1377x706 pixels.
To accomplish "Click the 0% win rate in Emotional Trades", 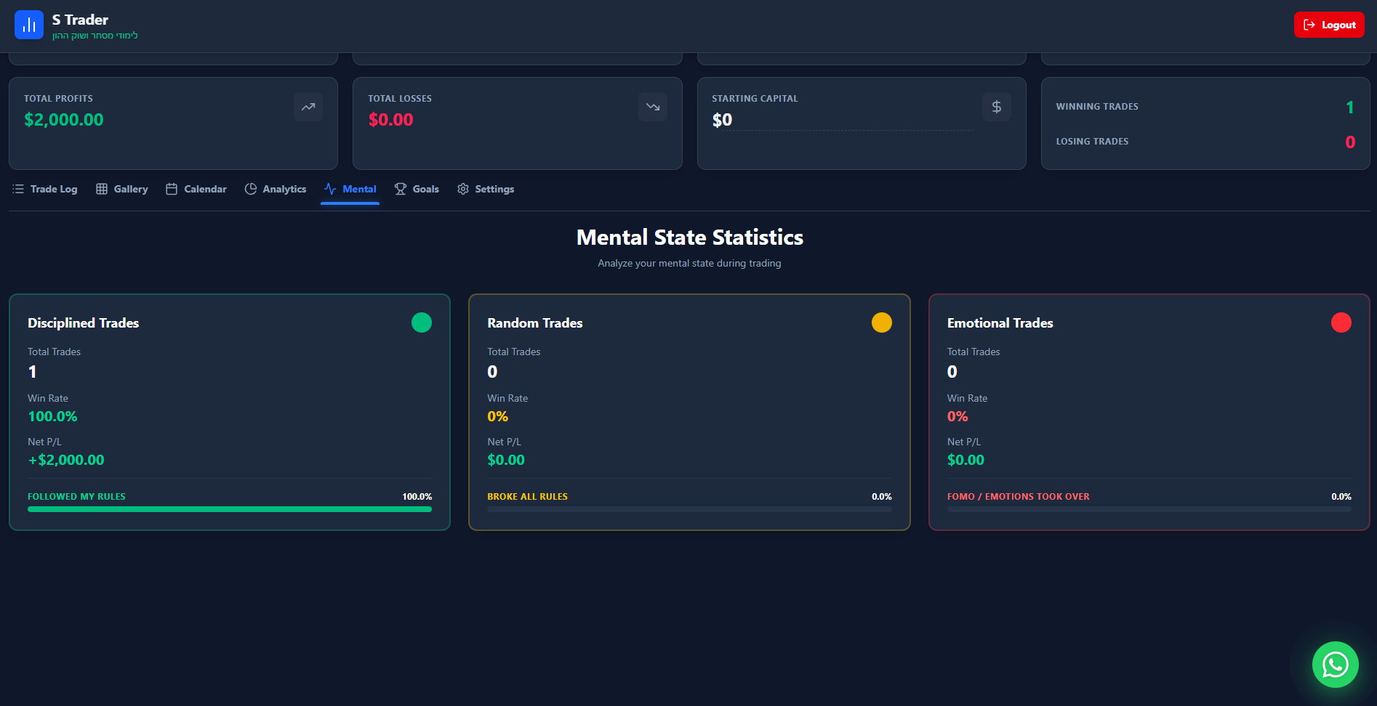I will click(x=958, y=416).
